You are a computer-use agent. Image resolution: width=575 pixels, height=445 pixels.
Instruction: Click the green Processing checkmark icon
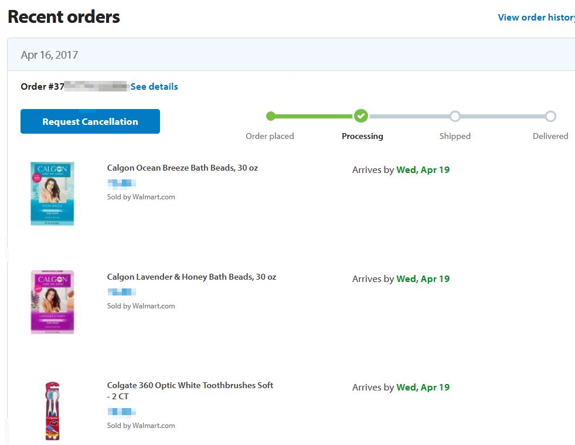click(361, 116)
